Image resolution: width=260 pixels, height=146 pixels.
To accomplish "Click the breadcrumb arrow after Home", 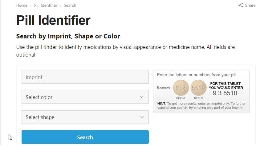I will (x=31, y=6).
